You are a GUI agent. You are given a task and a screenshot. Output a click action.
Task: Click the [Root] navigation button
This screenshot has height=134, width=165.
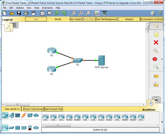pyautogui.click(x=58, y=19)
